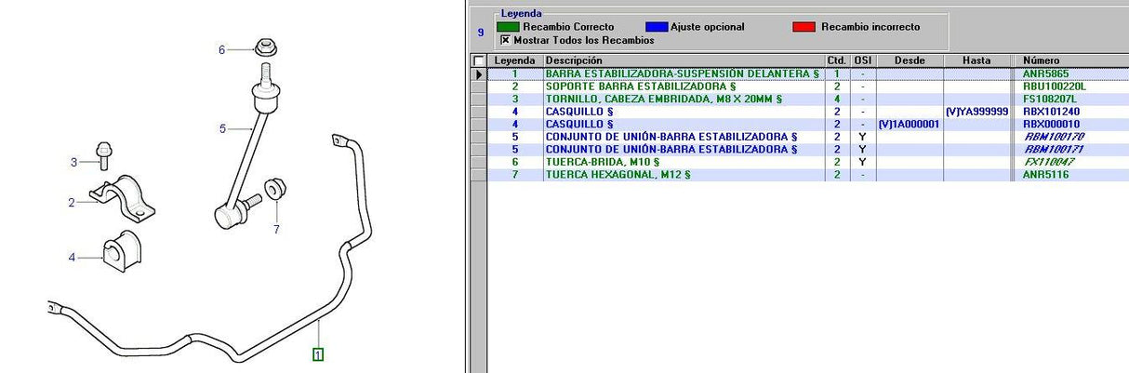
Task: Sort by the Descripción column header
Action: pos(684,60)
